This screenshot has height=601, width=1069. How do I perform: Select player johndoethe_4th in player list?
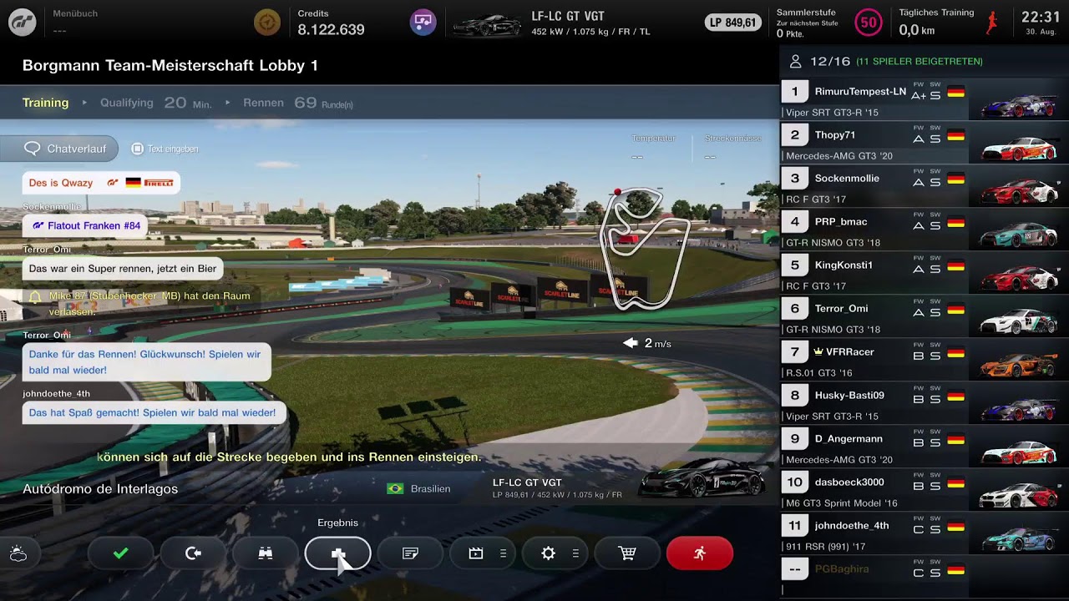925,533
